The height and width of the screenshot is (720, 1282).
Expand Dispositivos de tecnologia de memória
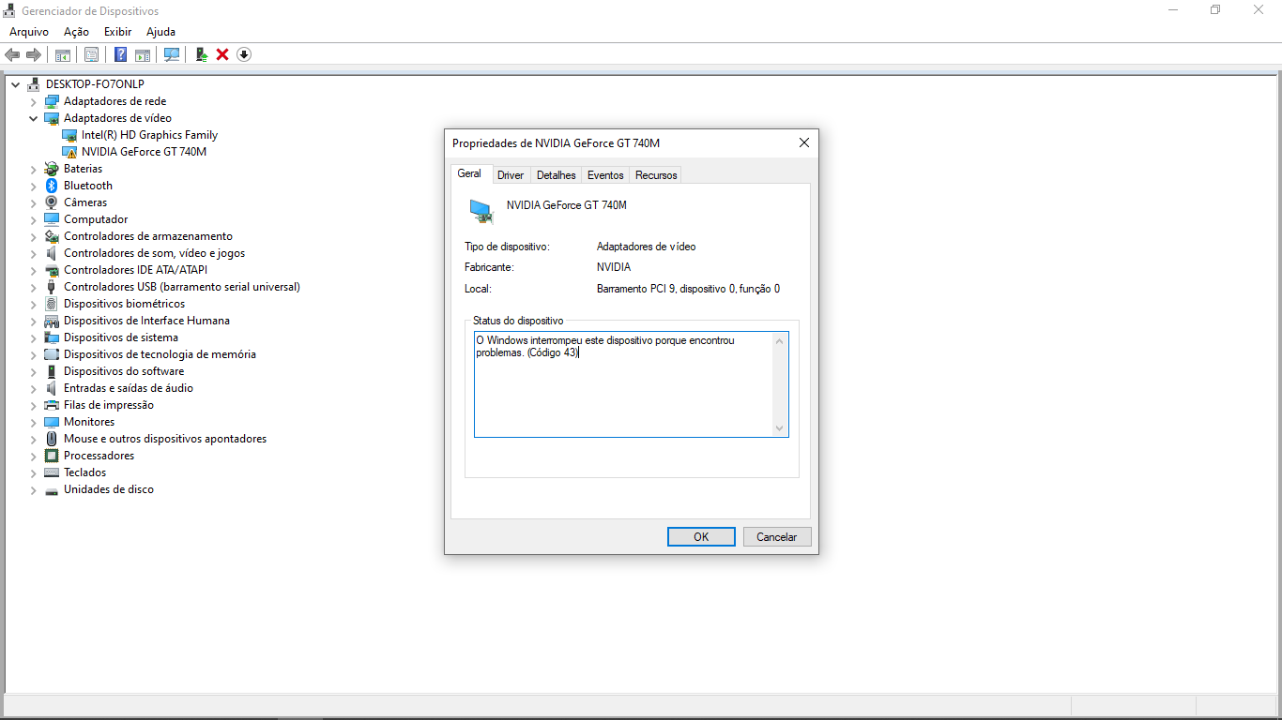[33, 354]
